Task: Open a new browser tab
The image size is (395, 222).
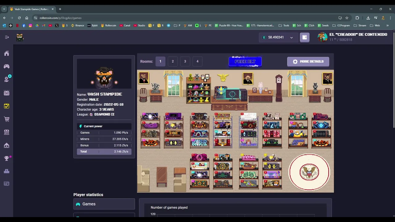Action: click(x=60, y=9)
